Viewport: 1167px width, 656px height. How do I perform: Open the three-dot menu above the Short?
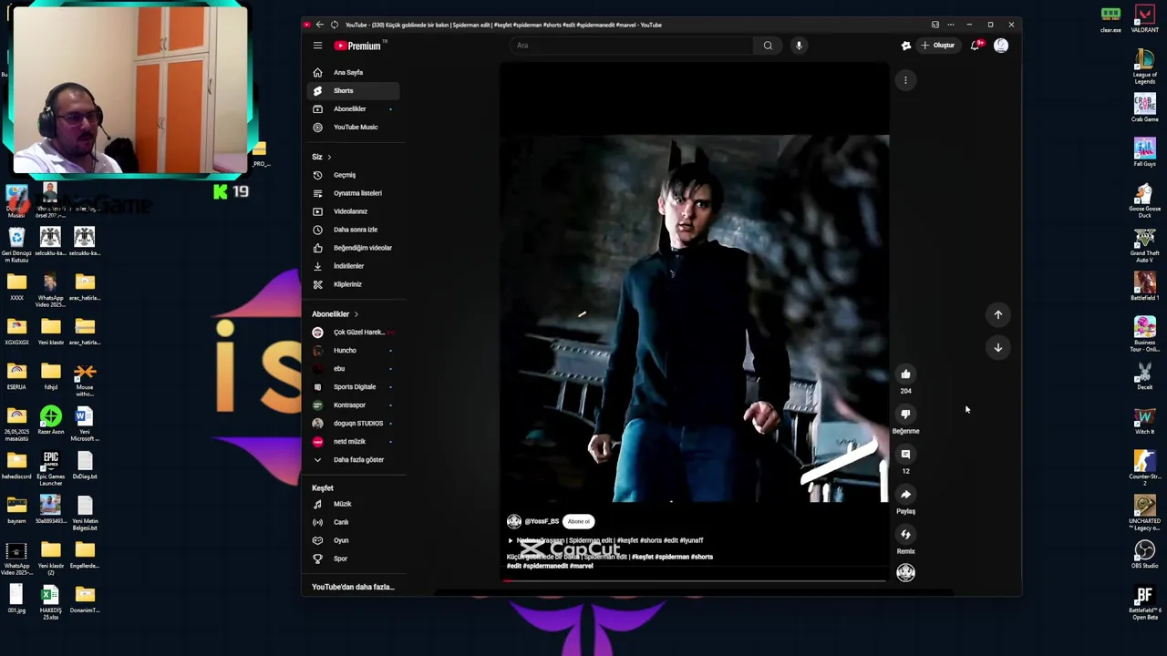coord(905,80)
